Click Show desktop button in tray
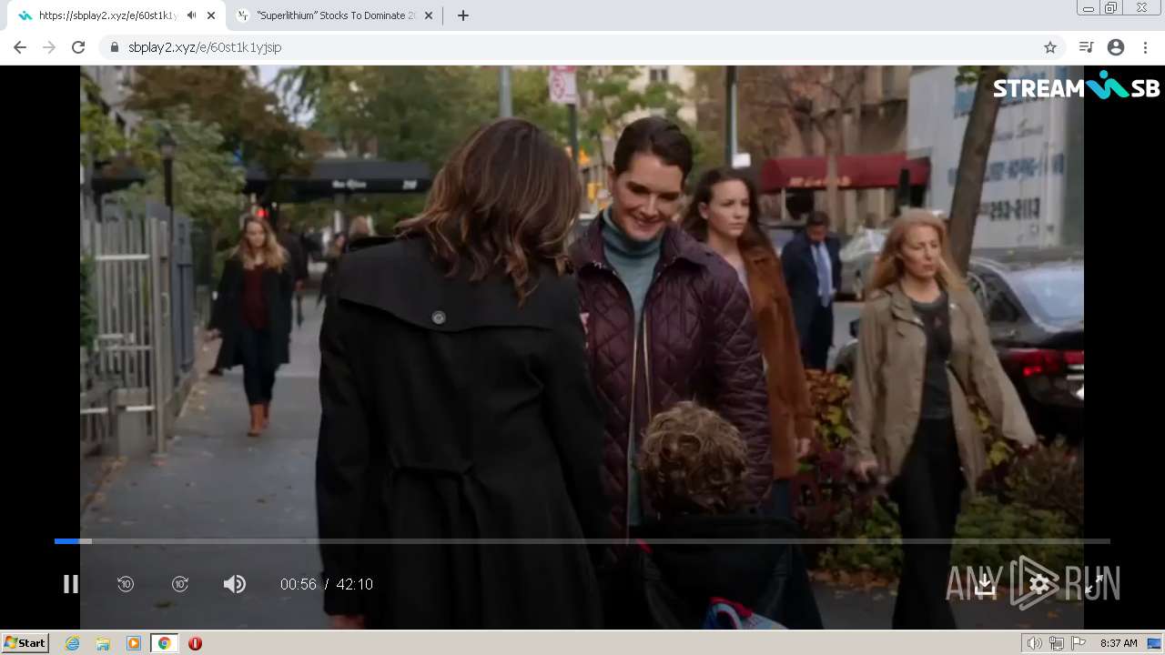The height and width of the screenshot is (655, 1165). click(x=1154, y=643)
